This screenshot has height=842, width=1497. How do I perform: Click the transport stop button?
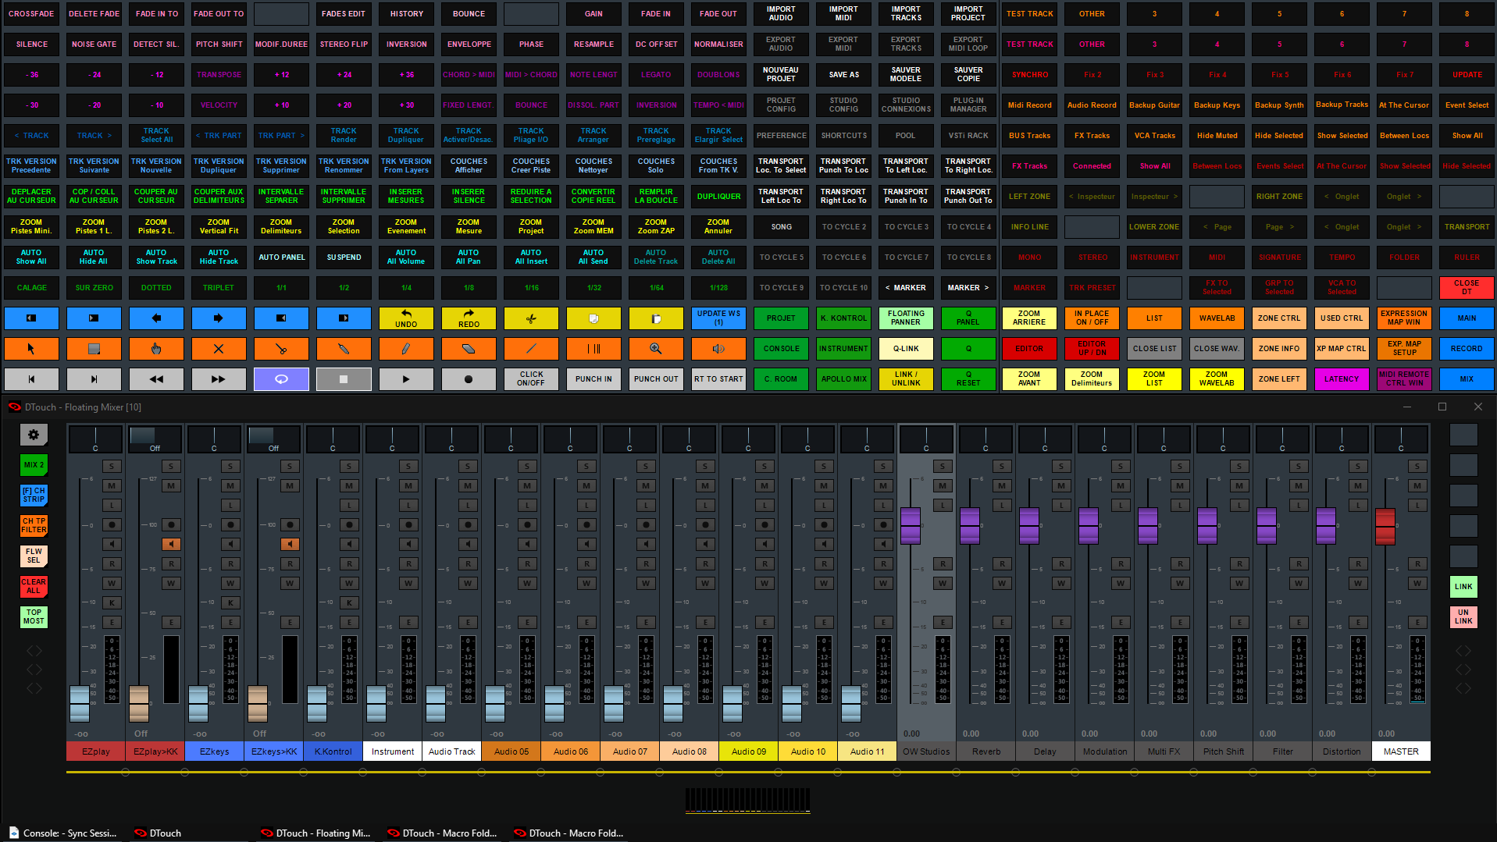344,379
